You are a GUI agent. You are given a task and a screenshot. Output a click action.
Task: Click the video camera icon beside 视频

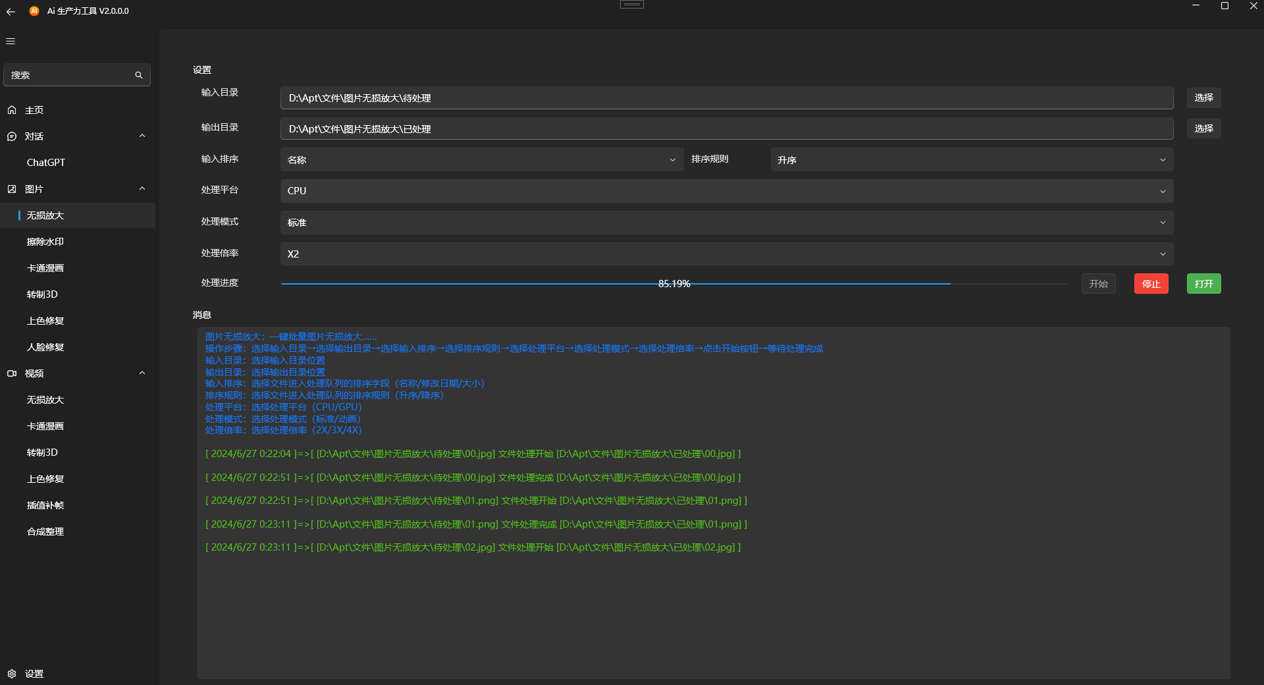point(12,373)
